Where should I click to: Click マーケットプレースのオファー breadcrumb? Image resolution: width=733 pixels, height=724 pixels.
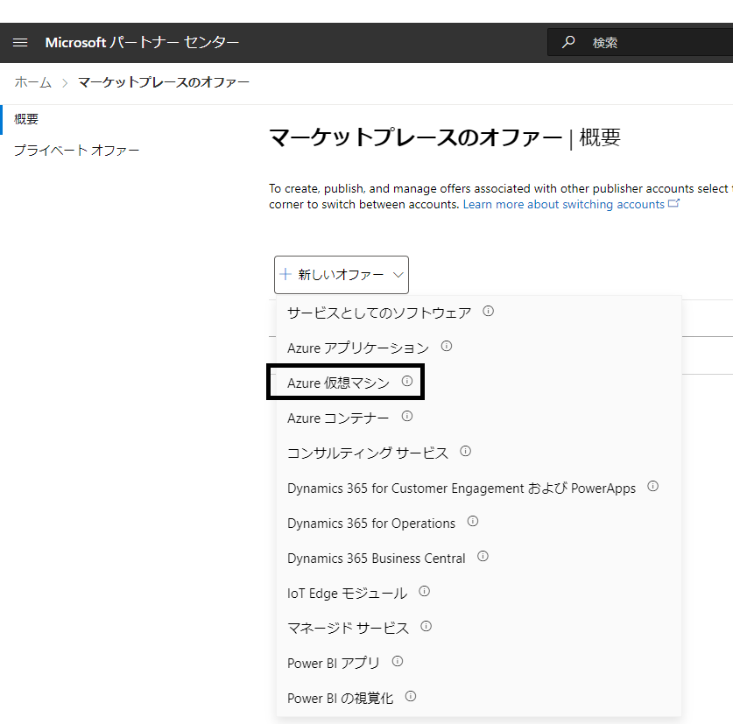tap(164, 82)
